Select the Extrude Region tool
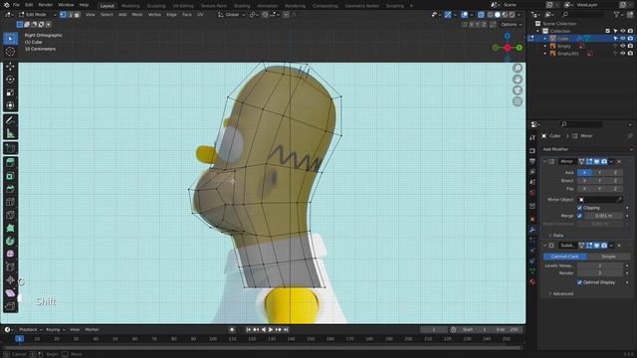 pos(10,163)
